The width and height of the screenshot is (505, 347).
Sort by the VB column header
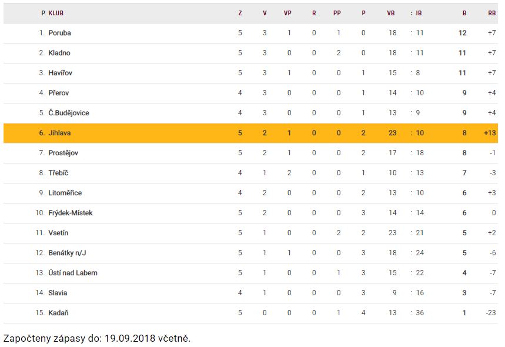391,13
